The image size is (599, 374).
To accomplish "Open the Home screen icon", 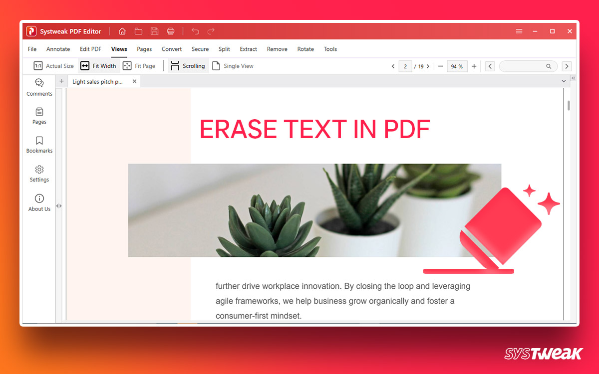I will pos(122,31).
